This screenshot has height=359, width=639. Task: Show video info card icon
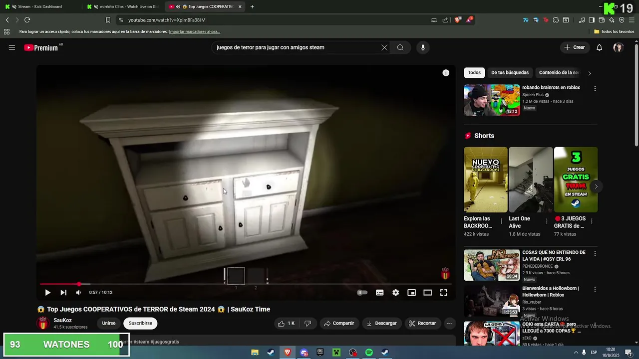[x=446, y=73]
